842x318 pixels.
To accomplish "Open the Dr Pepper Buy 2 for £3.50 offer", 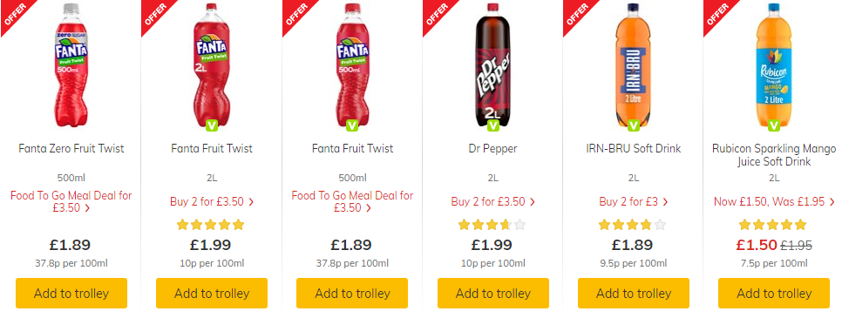I will 493,202.
